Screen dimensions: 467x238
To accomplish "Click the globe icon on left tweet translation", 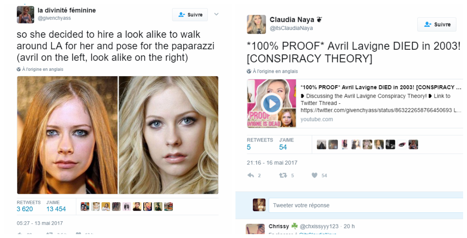I will [19, 70].
